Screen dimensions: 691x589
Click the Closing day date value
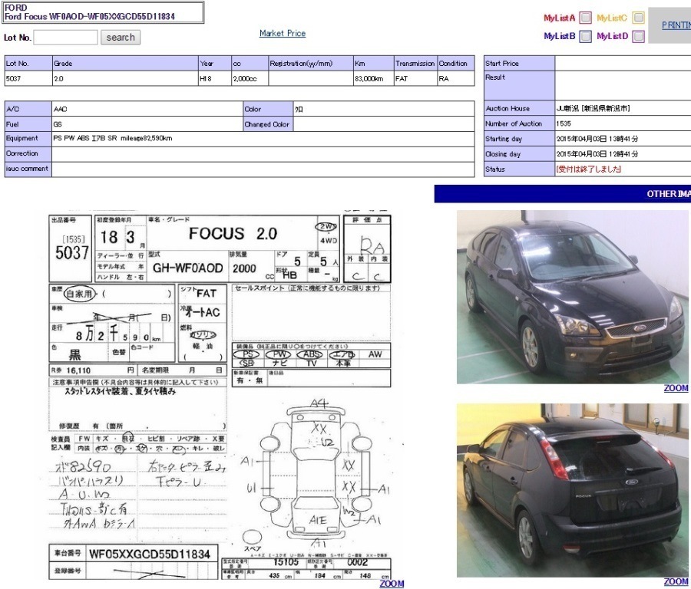tap(597, 154)
